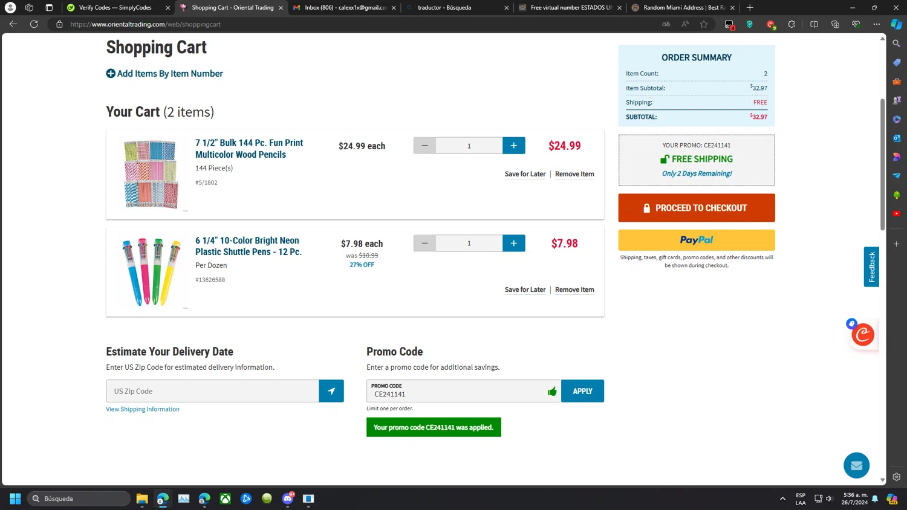The image size is (907, 510).
Task: Click 'Your promo code CE241141 was applied' message
Action: tap(434, 427)
